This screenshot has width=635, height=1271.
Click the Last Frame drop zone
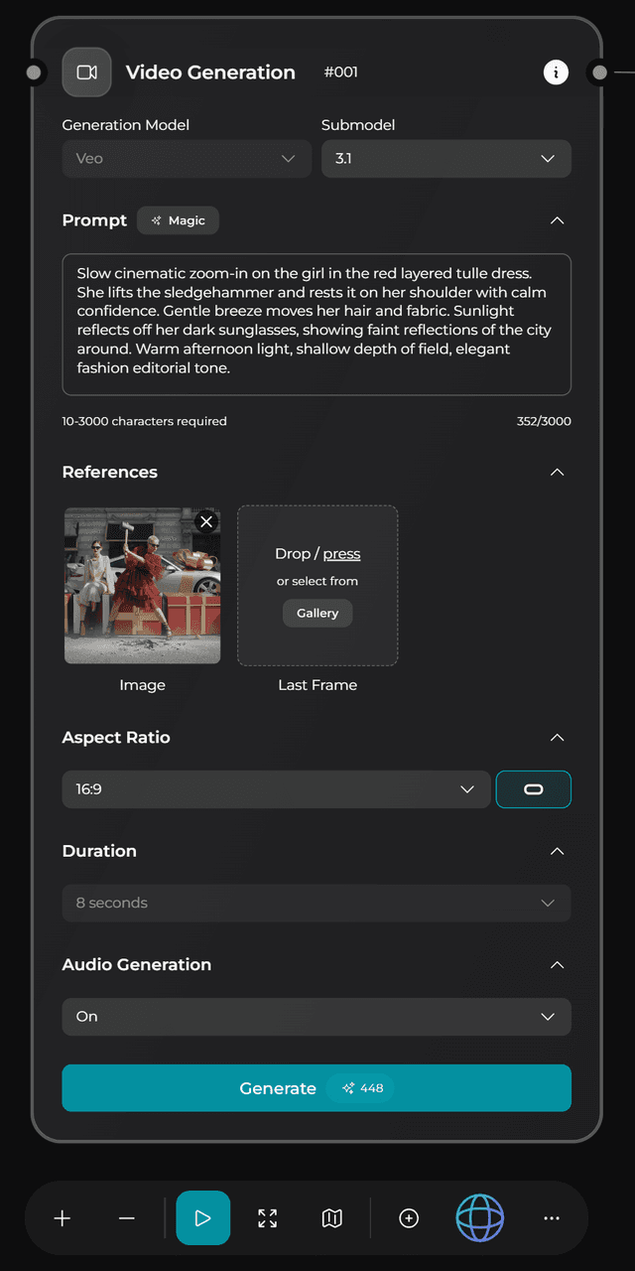pyautogui.click(x=317, y=586)
